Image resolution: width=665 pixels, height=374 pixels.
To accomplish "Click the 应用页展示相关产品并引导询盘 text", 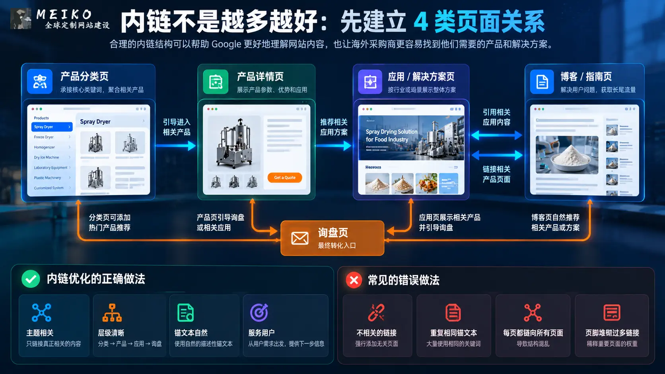I will point(449,223).
